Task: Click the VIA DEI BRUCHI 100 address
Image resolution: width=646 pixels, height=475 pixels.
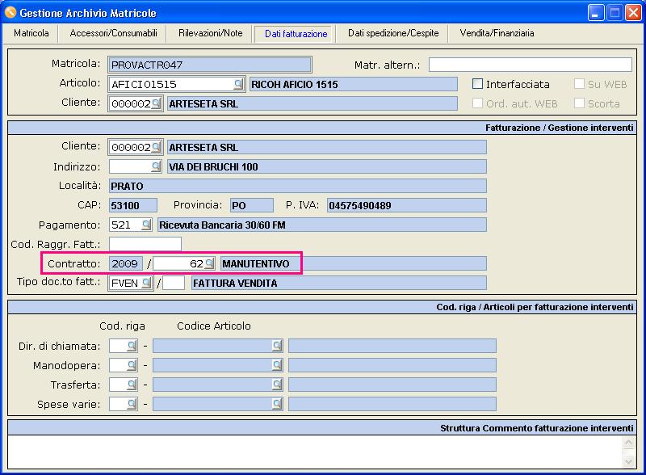Action: coord(327,166)
